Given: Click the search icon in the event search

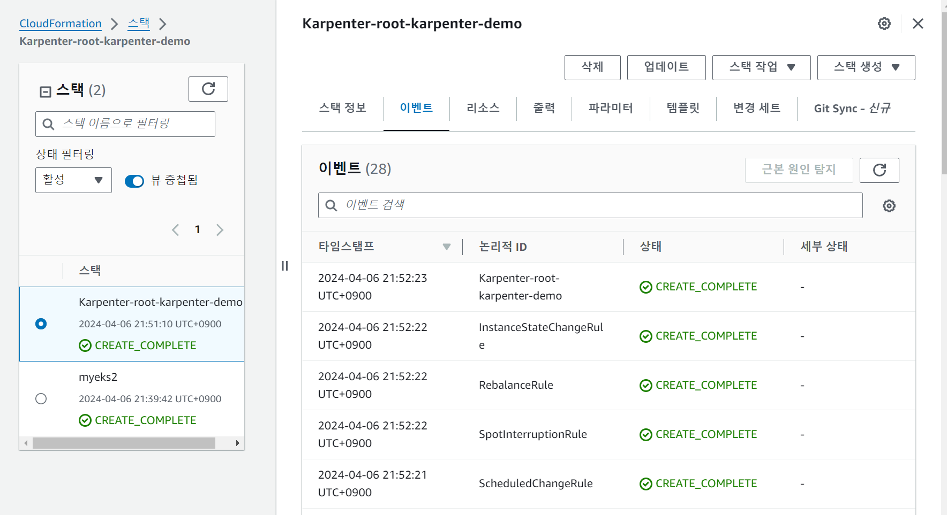Looking at the screenshot, I should 331,205.
